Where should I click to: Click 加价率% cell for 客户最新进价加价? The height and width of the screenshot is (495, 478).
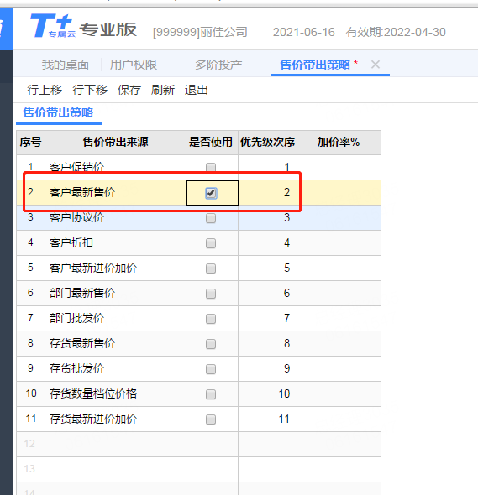click(339, 268)
